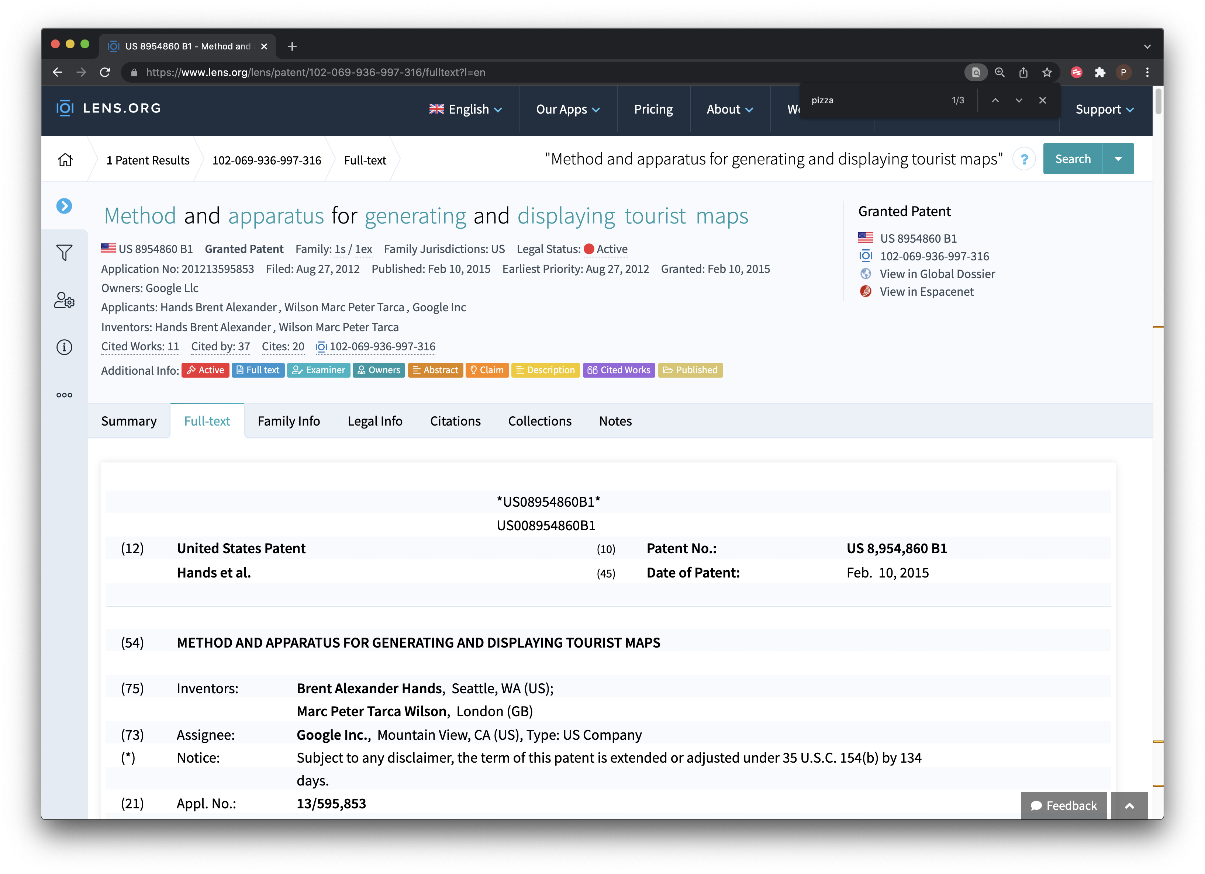
Task: Click the blue Full text info tag
Action: [x=258, y=370]
